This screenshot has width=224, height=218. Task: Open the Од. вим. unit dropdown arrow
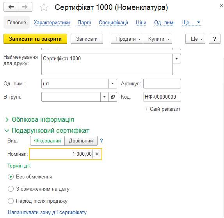point(113,83)
